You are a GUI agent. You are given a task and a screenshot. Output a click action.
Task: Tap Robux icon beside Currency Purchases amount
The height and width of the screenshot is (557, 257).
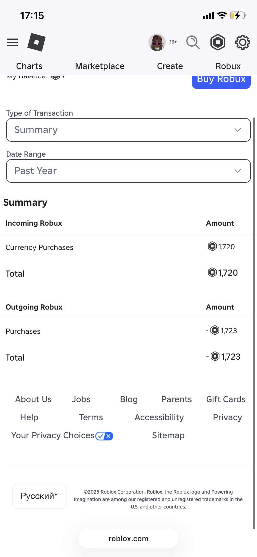click(x=212, y=246)
